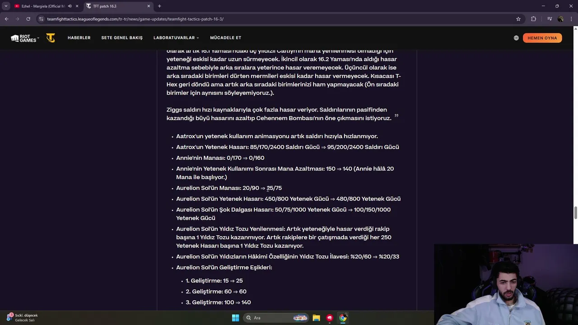578x325 pixels.
Task: Click the Riot Games logo
Action: click(x=23, y=38)
